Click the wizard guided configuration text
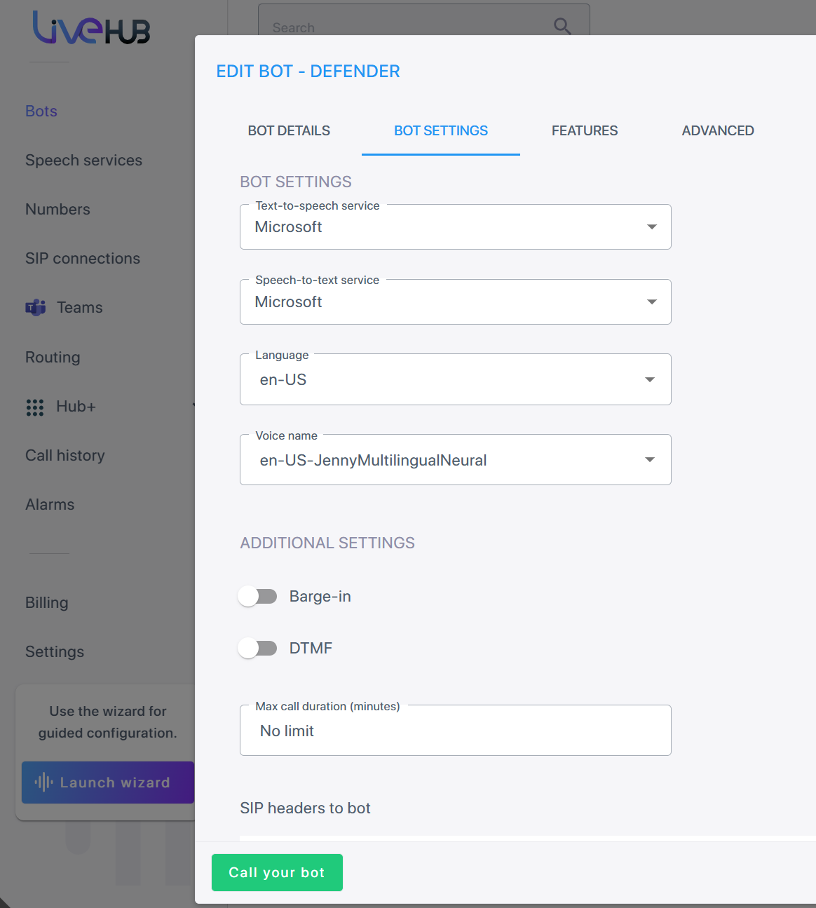The height and width of the screenshot is (908, 816). tap(108, 722)
